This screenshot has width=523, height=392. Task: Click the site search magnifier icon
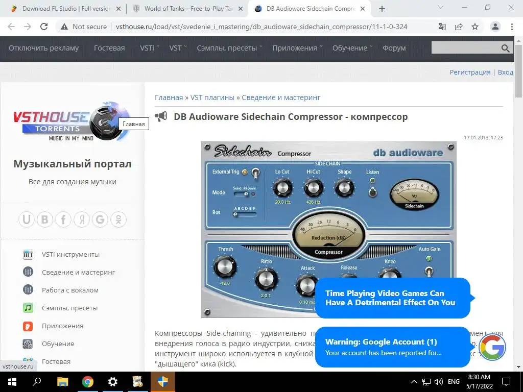point(505,48)
